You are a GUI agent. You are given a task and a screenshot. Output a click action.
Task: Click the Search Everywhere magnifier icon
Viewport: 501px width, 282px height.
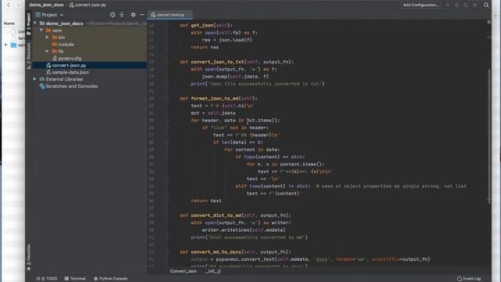coord(486,5)
